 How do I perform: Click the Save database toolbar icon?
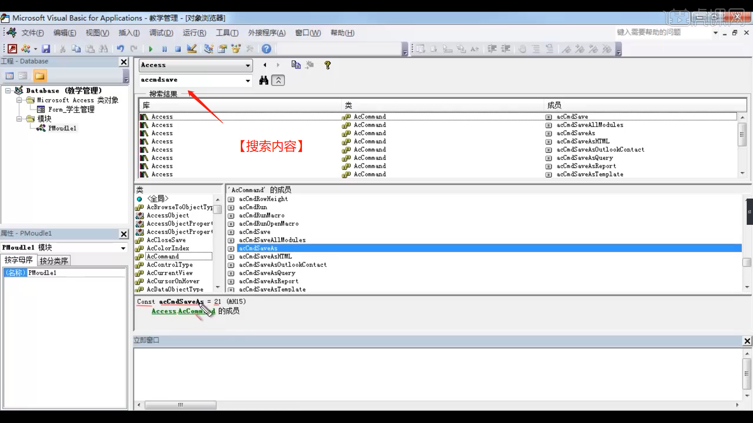pyautogui.click(x=46, y=49)
